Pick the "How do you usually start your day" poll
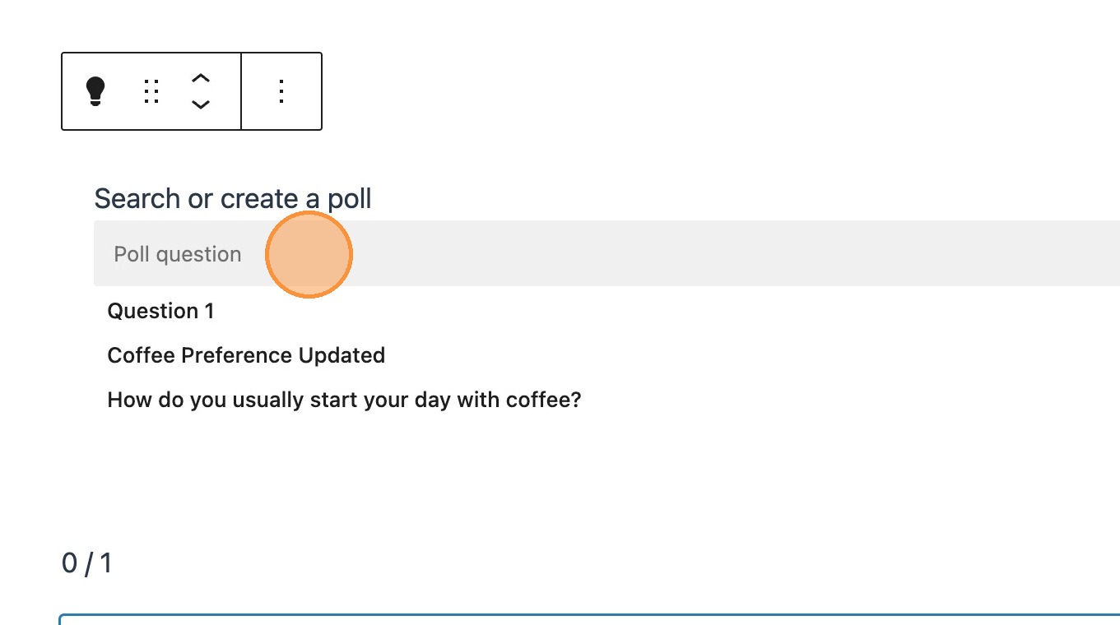 coord(344,400)
